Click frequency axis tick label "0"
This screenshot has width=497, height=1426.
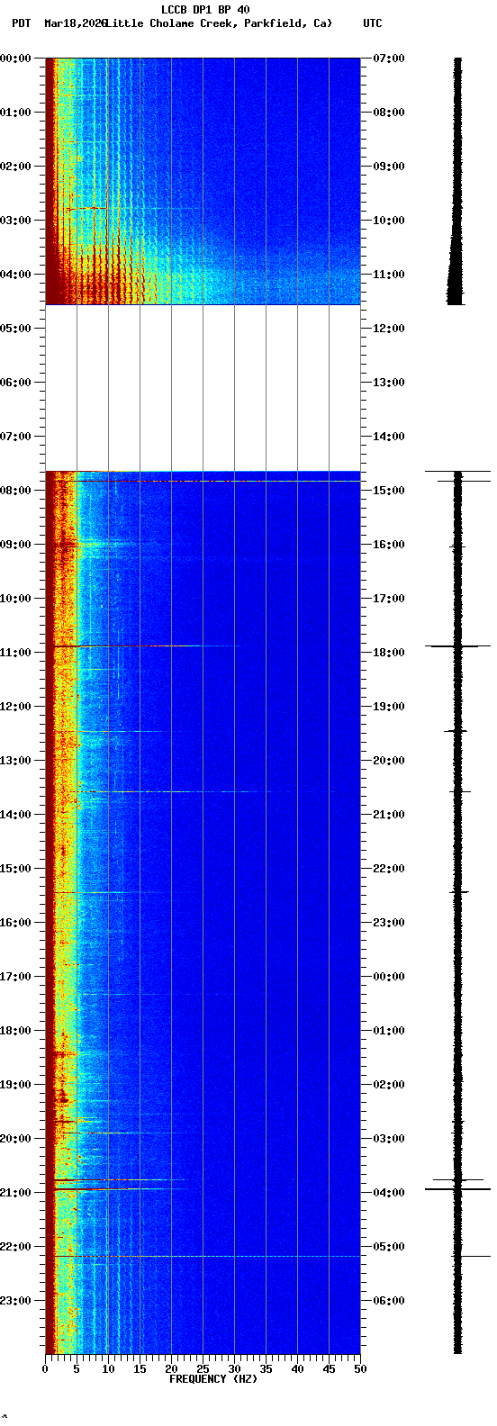click(45, 1369)
